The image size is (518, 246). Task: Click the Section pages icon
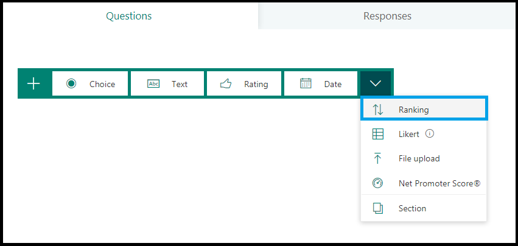(378, 208)
